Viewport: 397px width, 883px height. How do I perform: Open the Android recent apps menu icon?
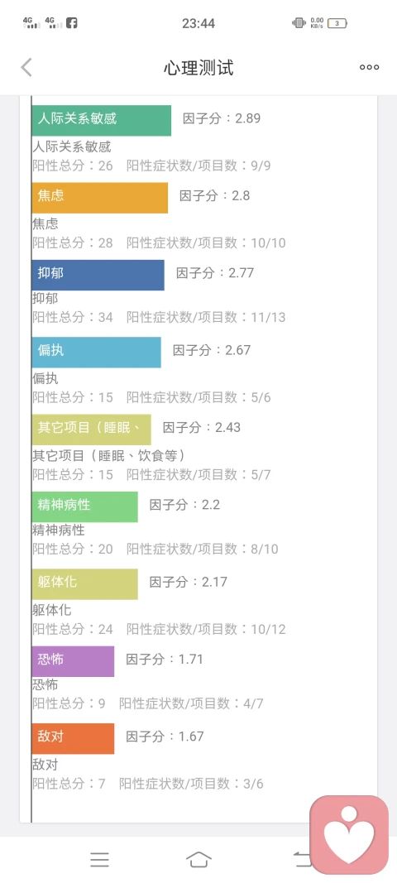(100, 859)
